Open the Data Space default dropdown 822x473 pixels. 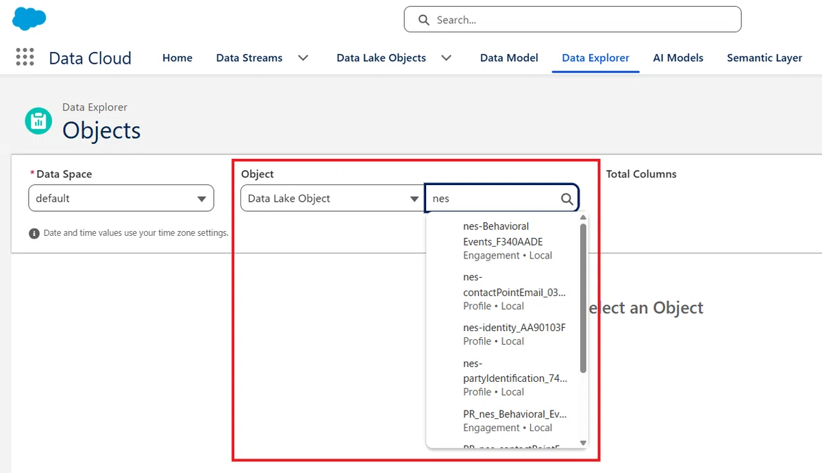[121, 199]
